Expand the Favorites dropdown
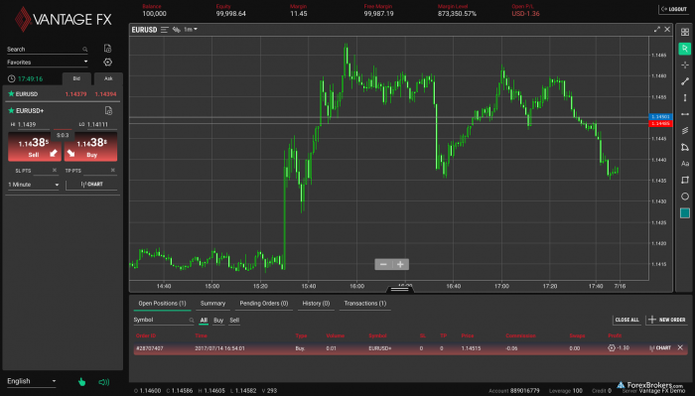Viewport: 695px width, 396px height. 47,63
